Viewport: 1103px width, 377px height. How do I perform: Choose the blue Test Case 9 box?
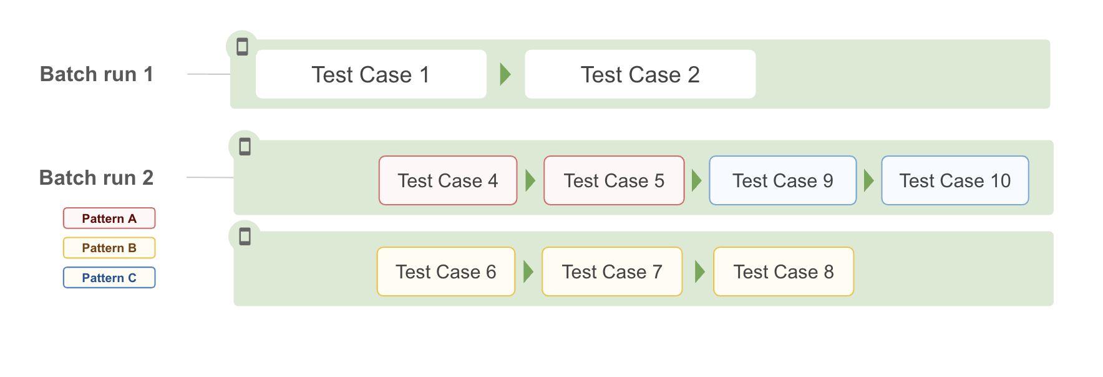coord(783,180)
